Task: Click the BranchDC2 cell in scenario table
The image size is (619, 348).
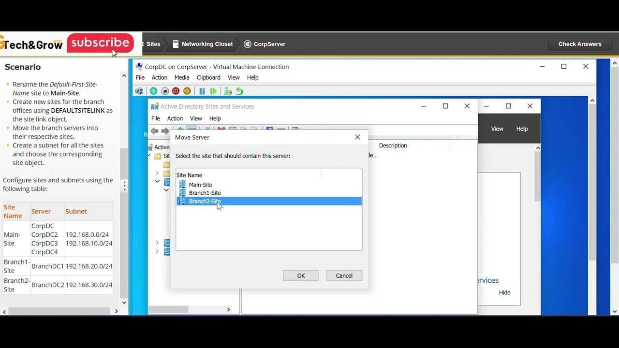Action: pyautogui.click(x=47, y=285)
